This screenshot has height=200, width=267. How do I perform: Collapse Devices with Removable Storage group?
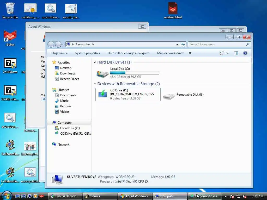pyautogui.click(x=95, y=84)
